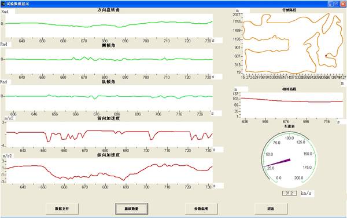Click the red position marker on the route map

326,56
